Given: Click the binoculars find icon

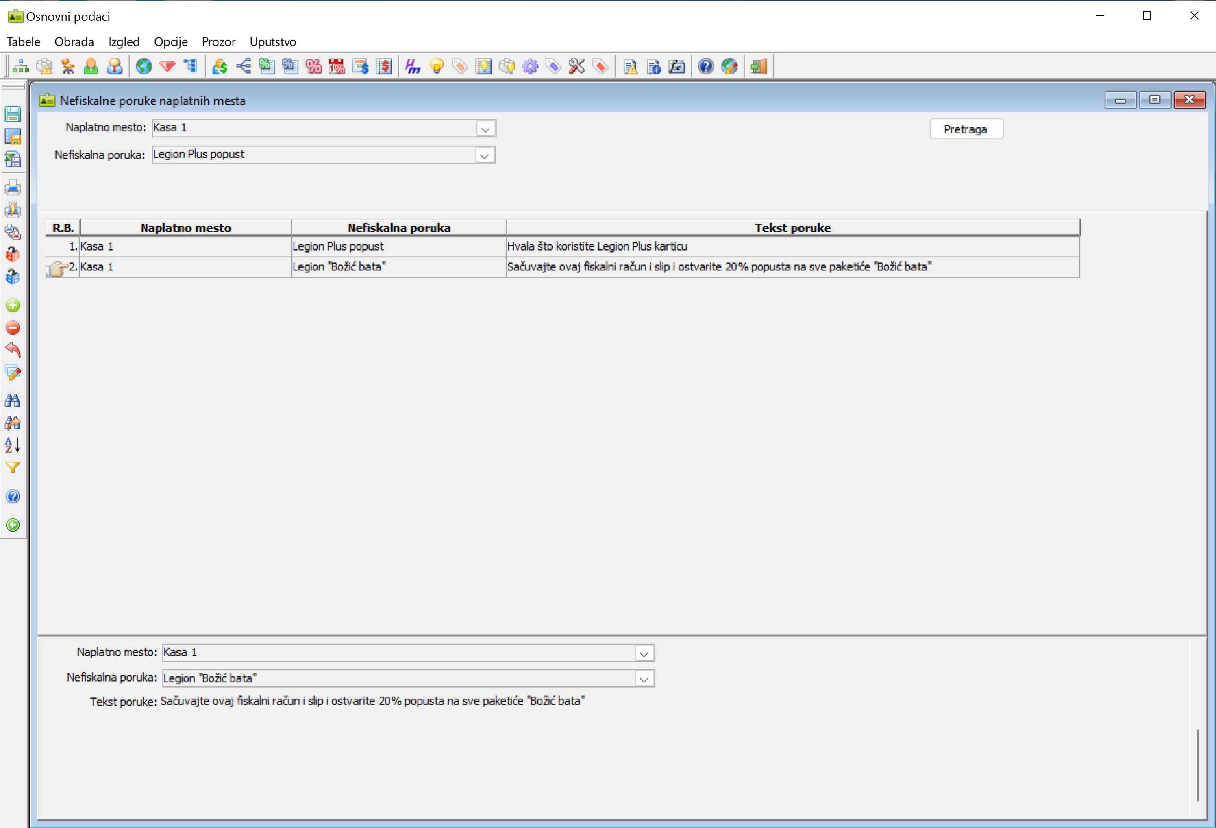Looking at the screenshot, I should pos(13,401).
